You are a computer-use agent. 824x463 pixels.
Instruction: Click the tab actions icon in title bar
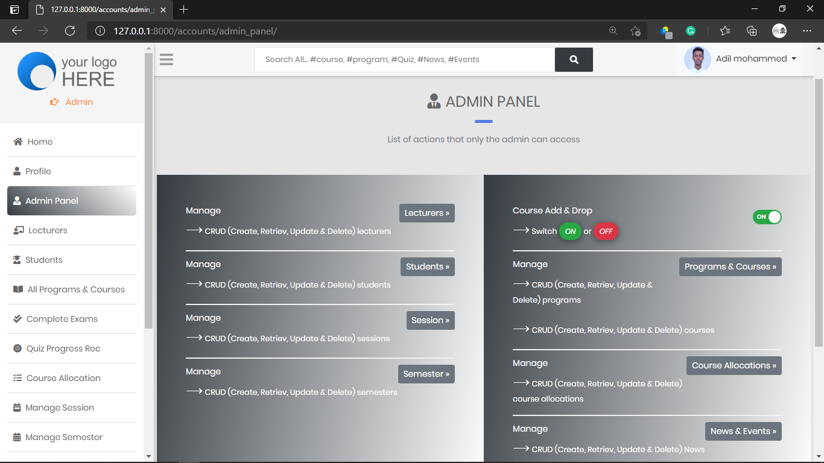[14, 10]
